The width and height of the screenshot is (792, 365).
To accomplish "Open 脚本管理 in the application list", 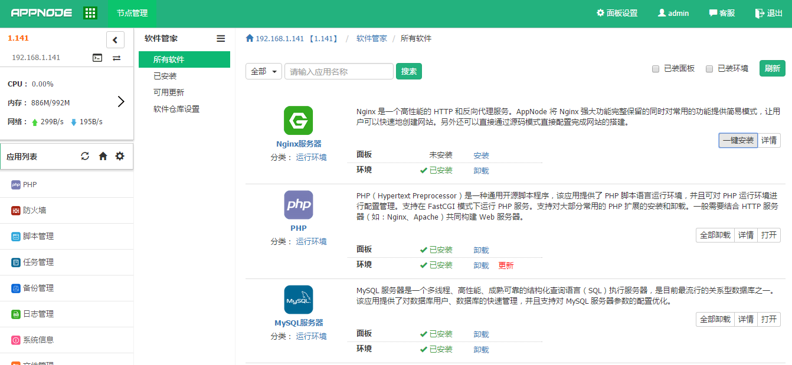I will point(67,237).
